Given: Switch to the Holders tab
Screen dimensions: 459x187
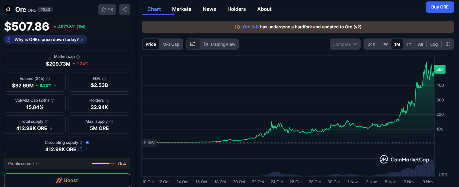Looking at the screenshot, I should click(236, 9).
